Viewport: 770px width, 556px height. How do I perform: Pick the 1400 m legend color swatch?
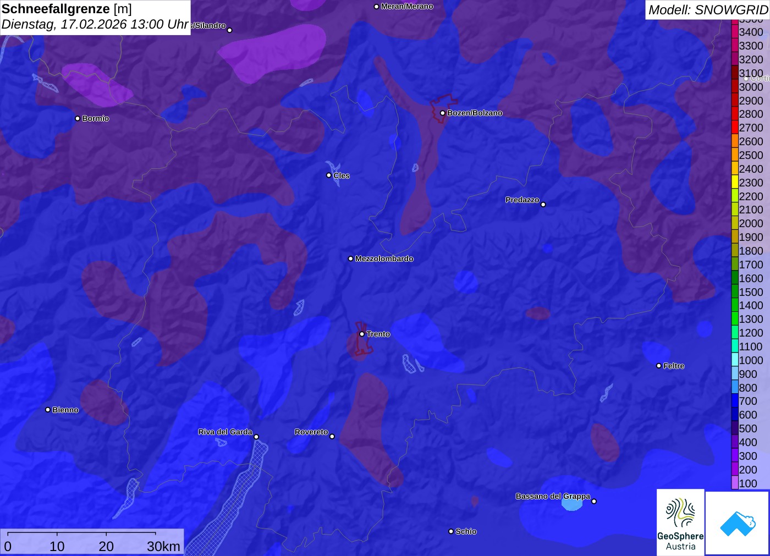(735, 305)
